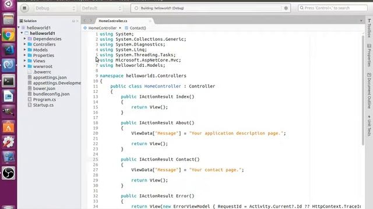Select the HomeController.cs tab
The width and height of the screenshot is (373, 209).
coord(113,21)
